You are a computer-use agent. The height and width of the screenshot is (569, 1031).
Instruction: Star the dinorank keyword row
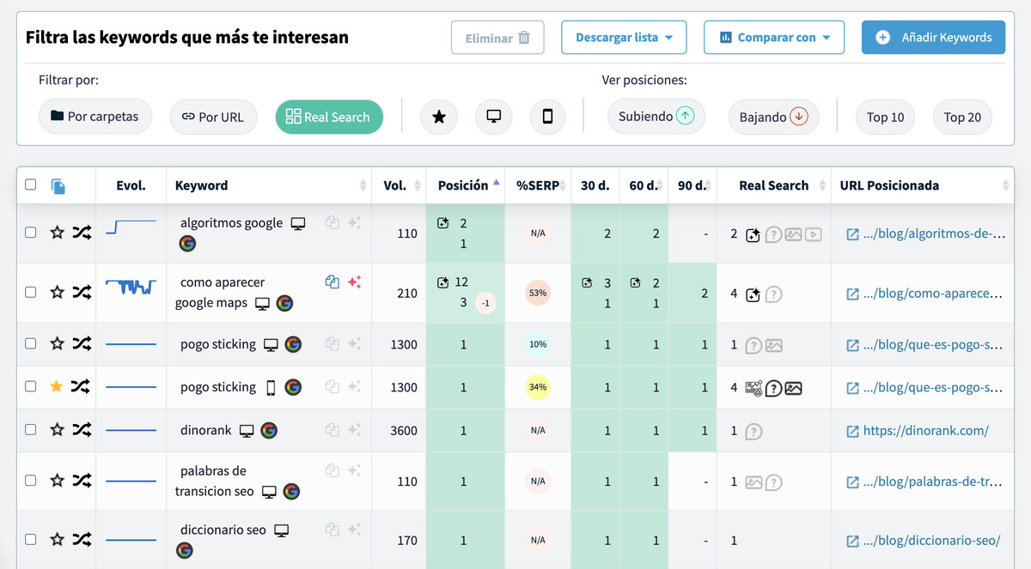coord(57,429)
